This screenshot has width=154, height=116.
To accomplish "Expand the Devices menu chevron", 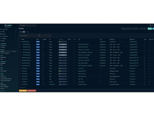I will coord(16,34).
